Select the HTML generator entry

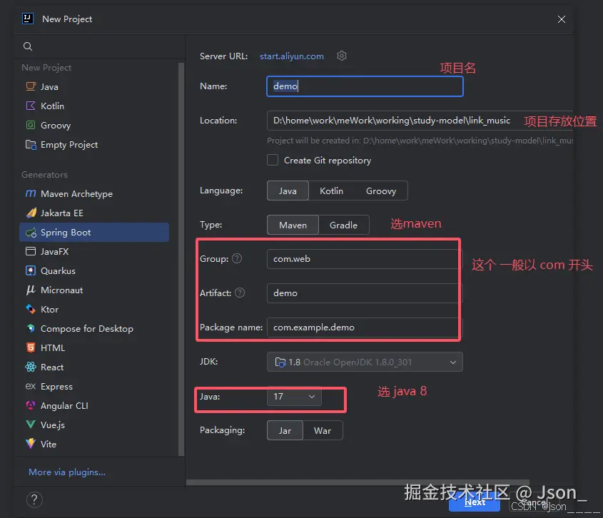click(x=93, y=347)
